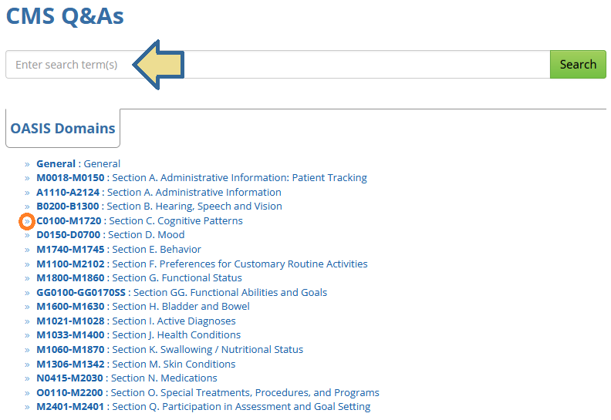The image size is (611, 420).
Task: Click the chevron next to N0415-M2030 Medications
Action: tap(27, 378)
